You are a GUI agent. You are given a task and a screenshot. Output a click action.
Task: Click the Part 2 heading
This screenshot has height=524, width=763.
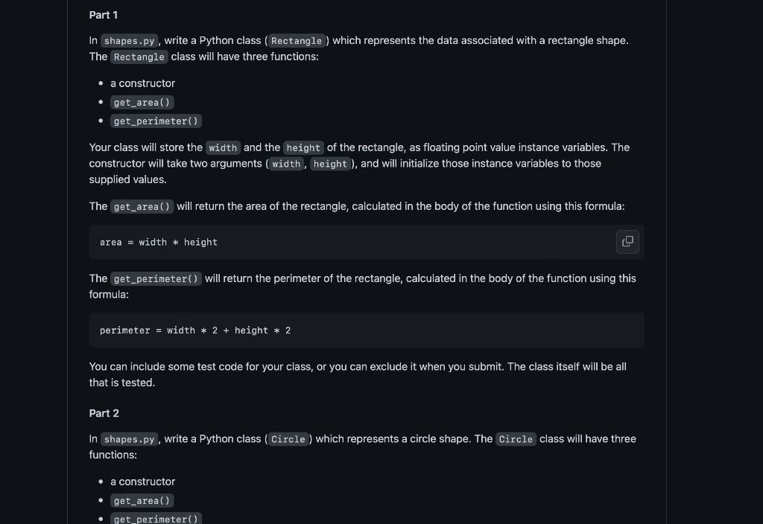(x=104, y=413)
